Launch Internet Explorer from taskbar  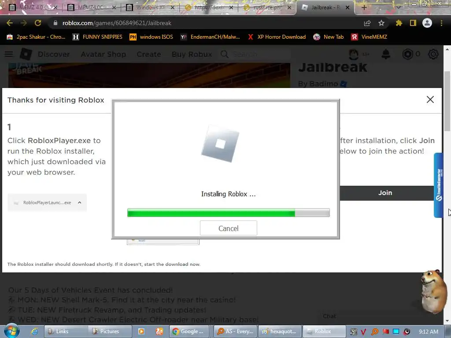pyautogui.click(x=34, y=331)
